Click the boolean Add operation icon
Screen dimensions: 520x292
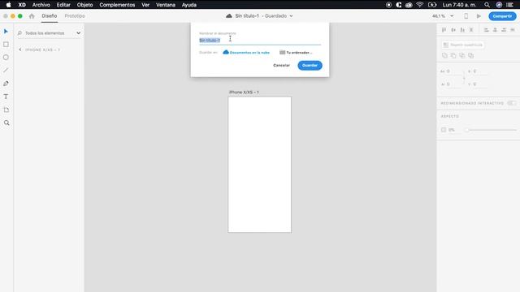pyautogui.click(x=444, y=56)
